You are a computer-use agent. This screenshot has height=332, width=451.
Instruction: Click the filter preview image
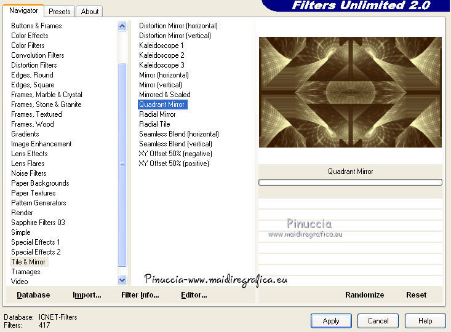pyautogui.click(x=350, y=92)
